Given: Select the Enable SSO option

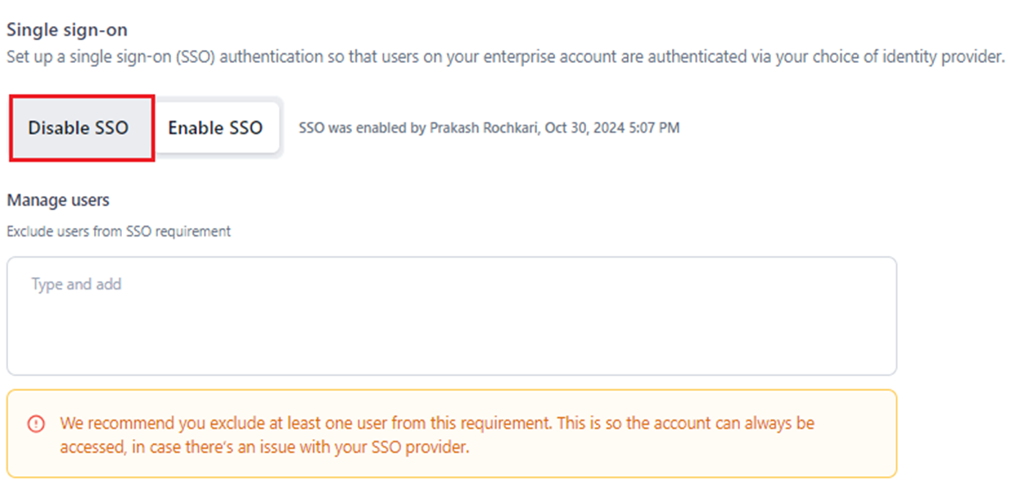Looking at the screenshot, I should pyautogui.click(x=215, y=128).
